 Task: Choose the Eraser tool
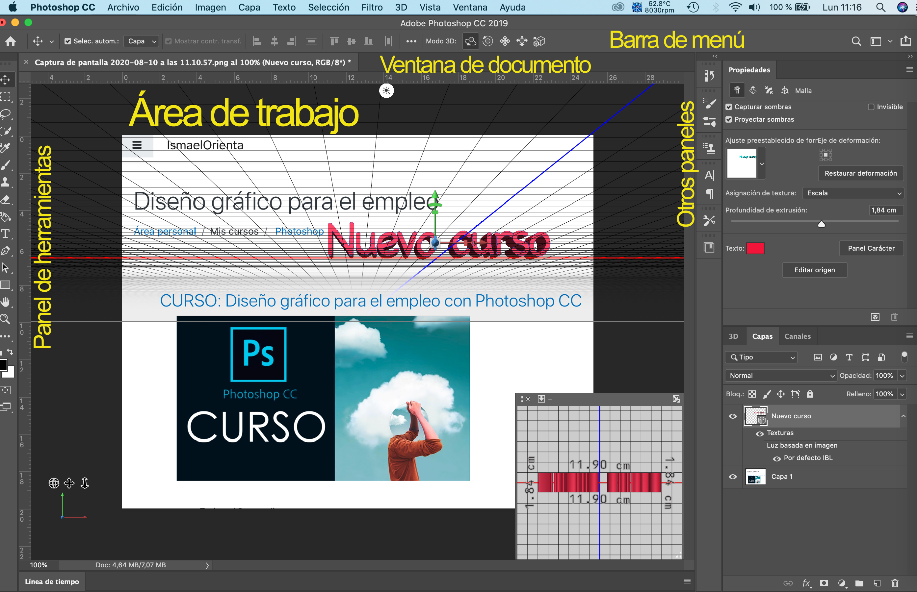pyautogui.click(x=5, y=200)
